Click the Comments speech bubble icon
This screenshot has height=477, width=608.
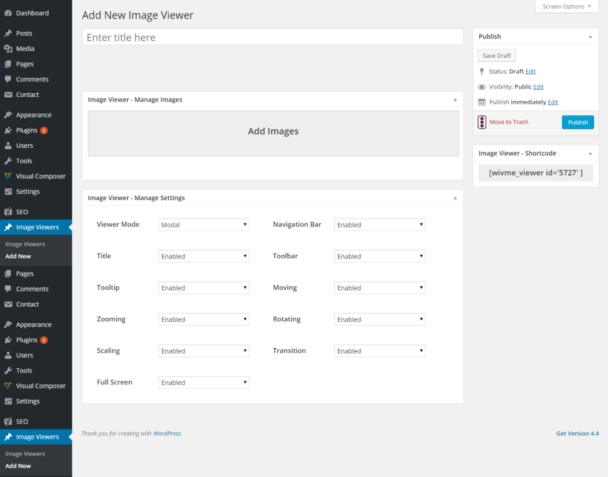(8, 79)
